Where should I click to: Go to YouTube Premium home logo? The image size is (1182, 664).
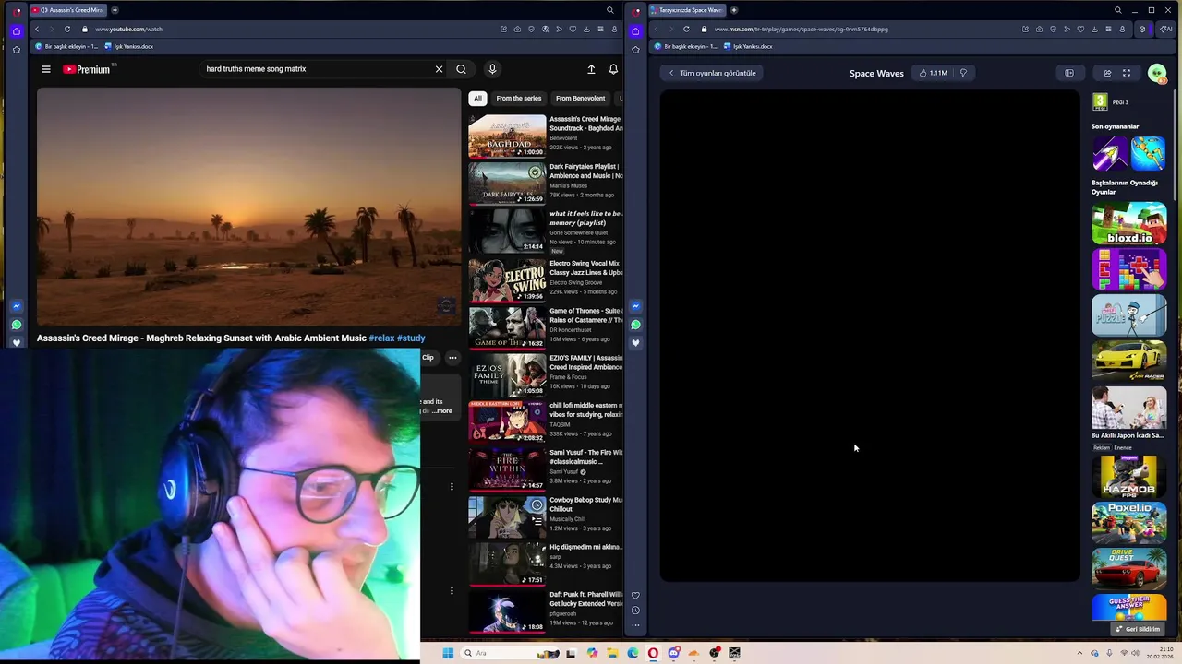pos(86,69)
